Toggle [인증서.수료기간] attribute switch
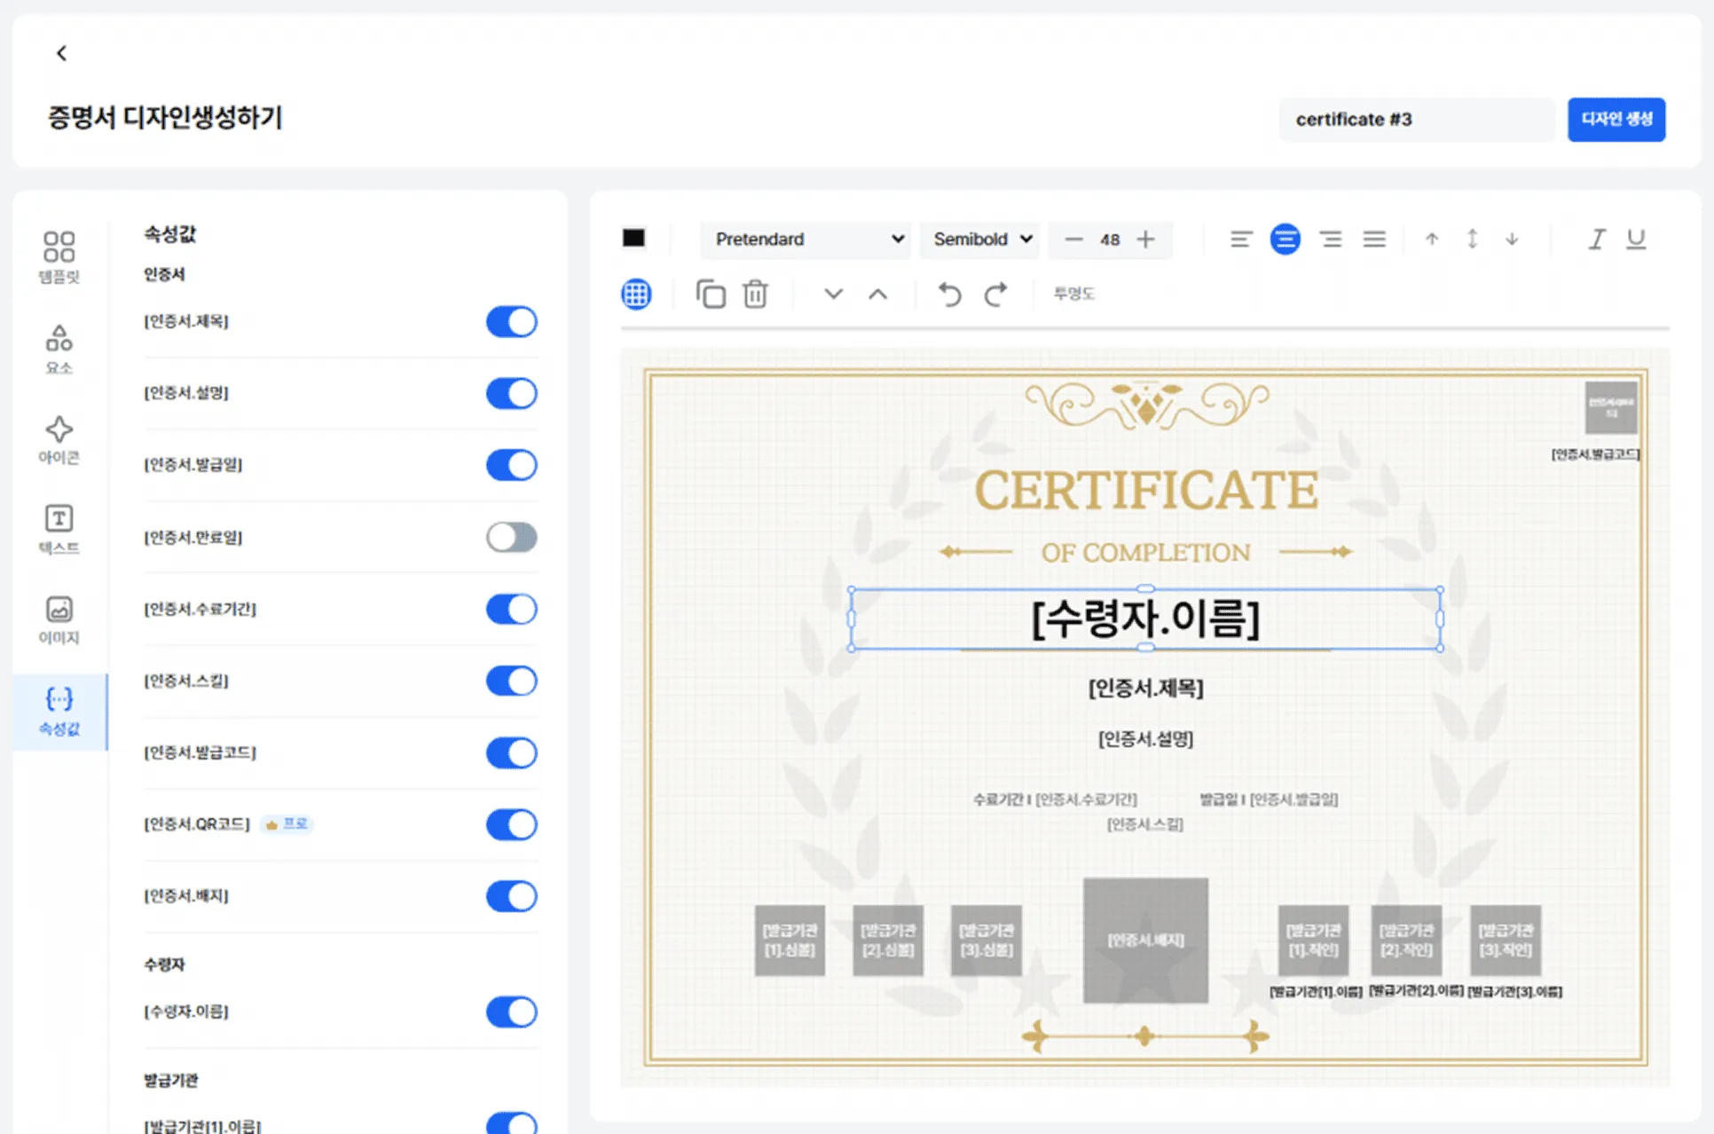Image resolution: width=1714 pixels, height=1134 pixels. coord(512,609)
